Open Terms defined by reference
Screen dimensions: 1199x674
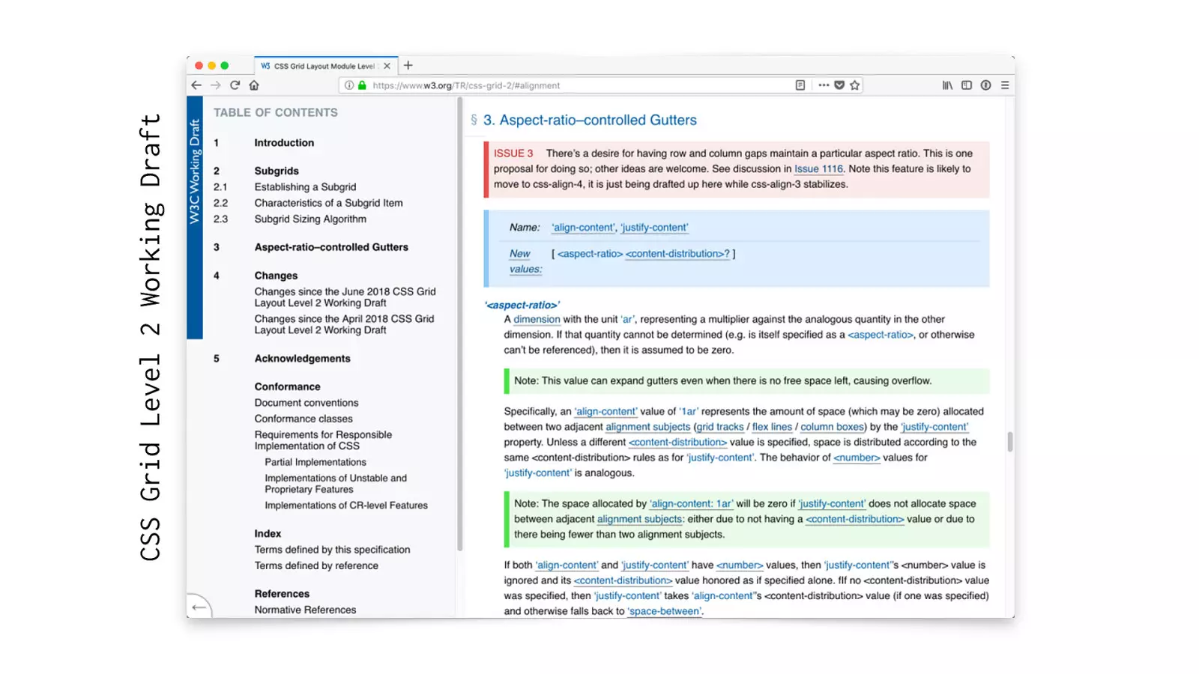316,566
